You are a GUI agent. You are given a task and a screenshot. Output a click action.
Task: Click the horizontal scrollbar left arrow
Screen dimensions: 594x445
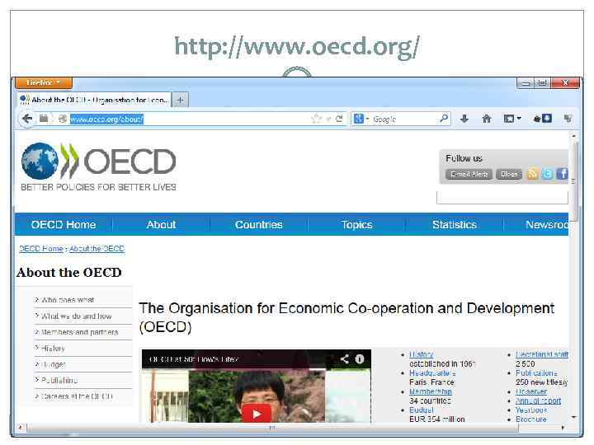20,428
